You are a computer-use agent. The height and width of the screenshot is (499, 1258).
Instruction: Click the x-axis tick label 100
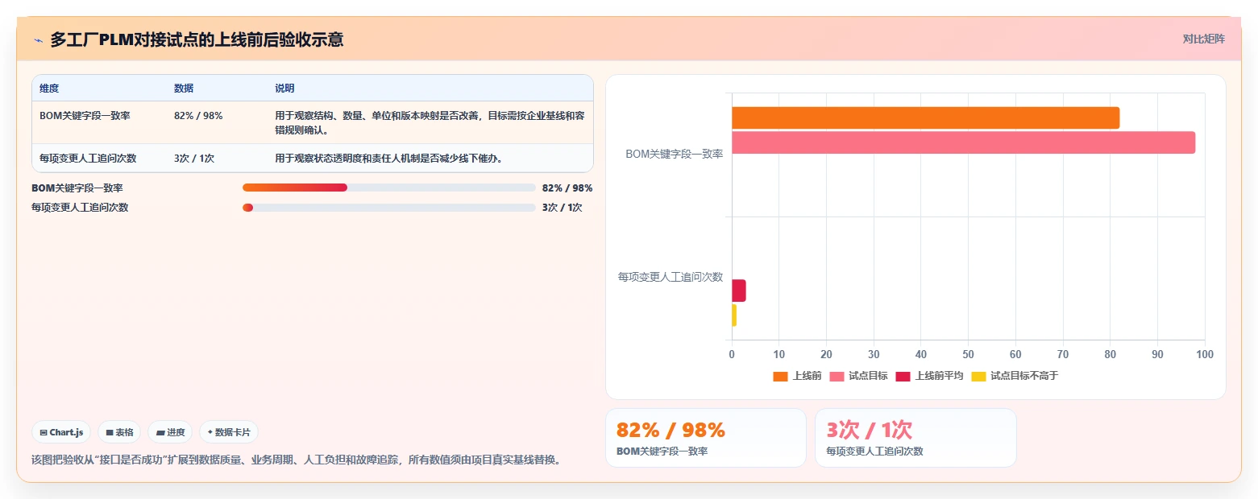pos(1205,354)
